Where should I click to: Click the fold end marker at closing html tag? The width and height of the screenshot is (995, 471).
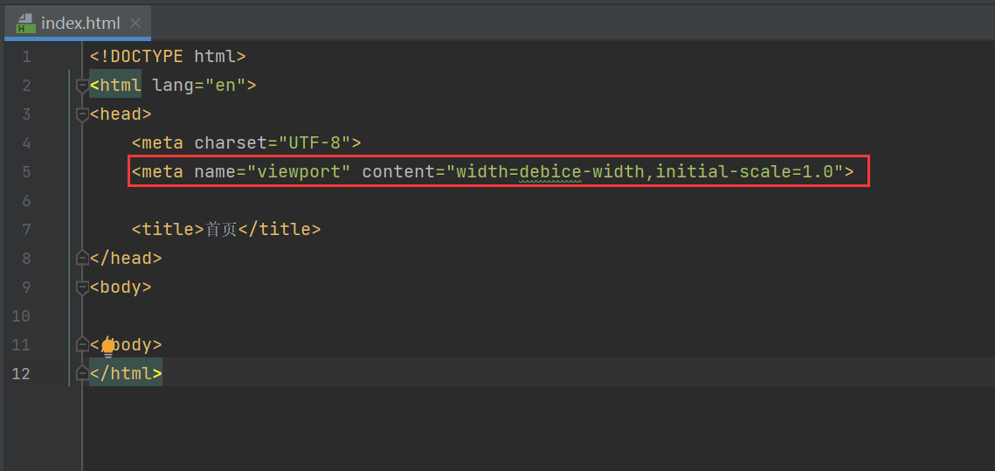82,373
